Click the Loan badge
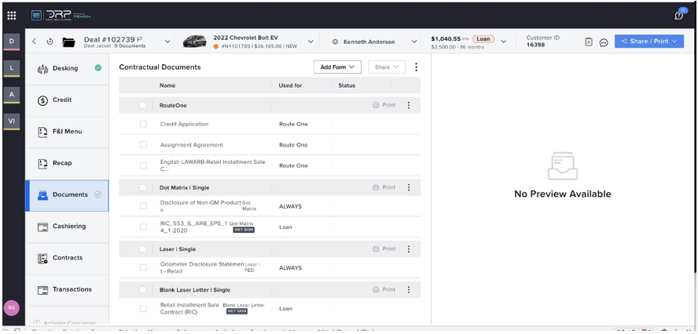 [x=483, y=39]
